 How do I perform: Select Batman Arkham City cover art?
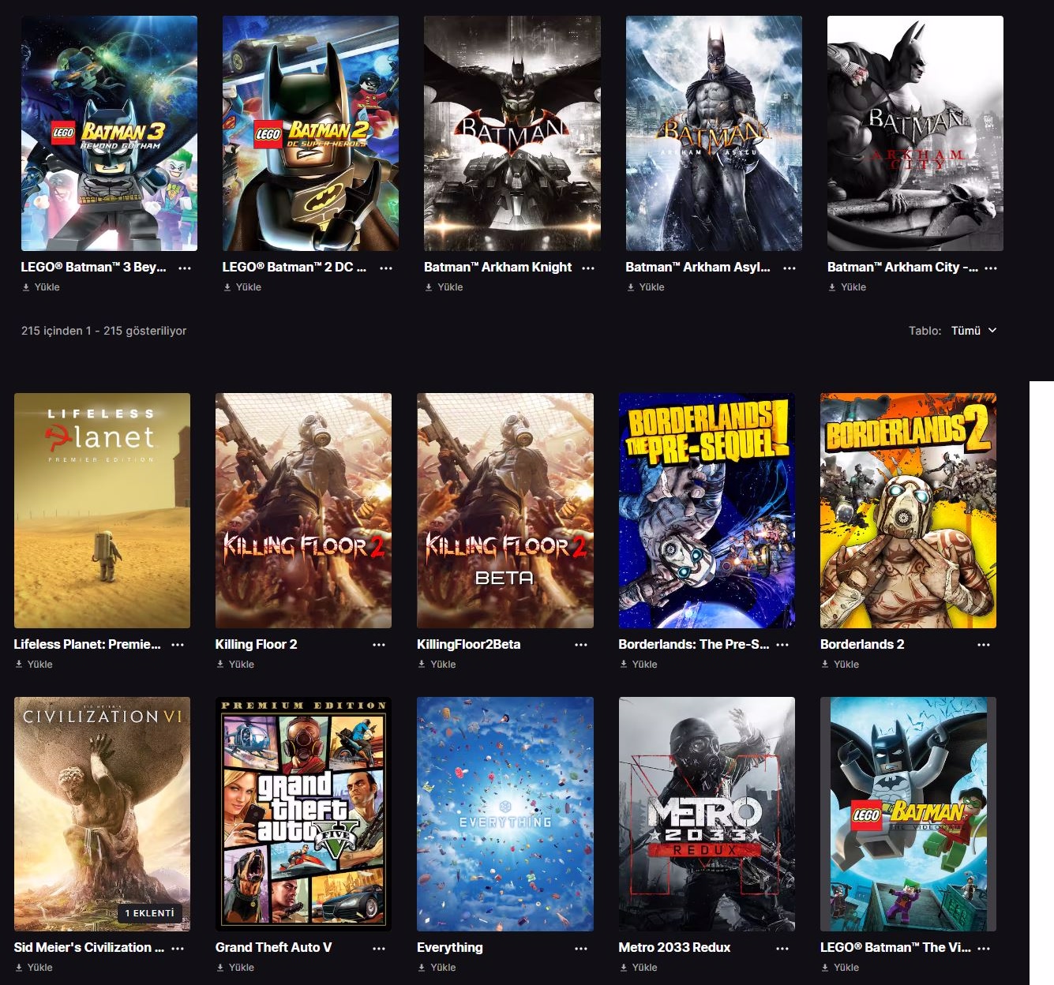point(915,133)
